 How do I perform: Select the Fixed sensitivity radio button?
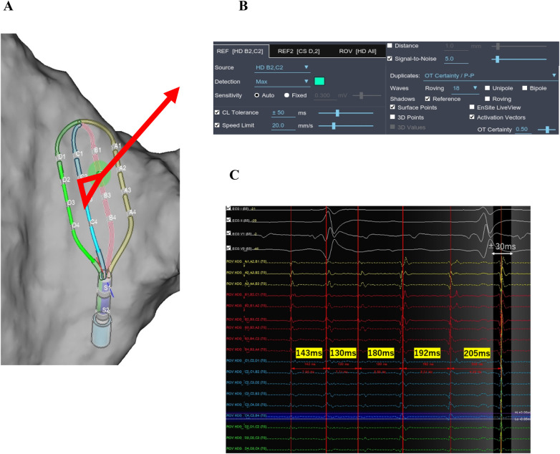click(286, 95)
